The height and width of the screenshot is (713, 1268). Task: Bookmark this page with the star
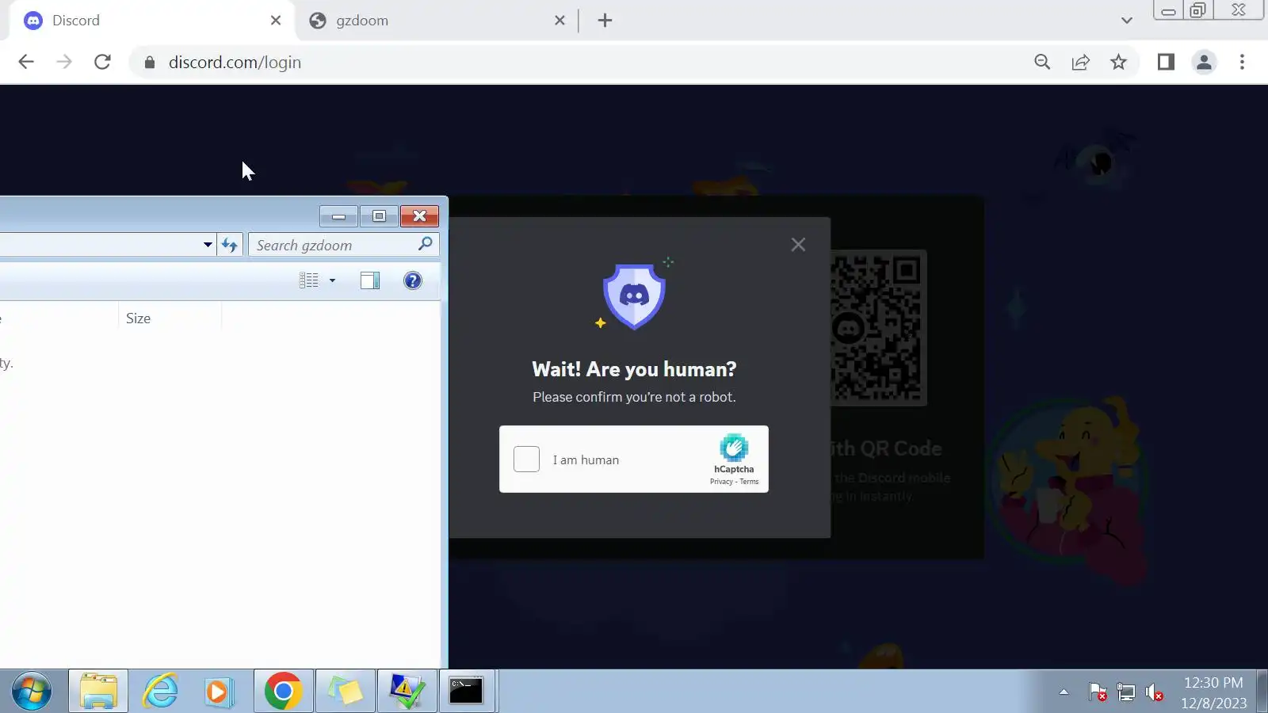[x=1118, y=62]
